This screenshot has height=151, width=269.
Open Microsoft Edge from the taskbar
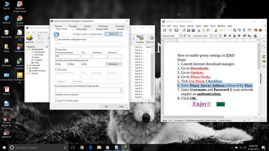point(91,147)
